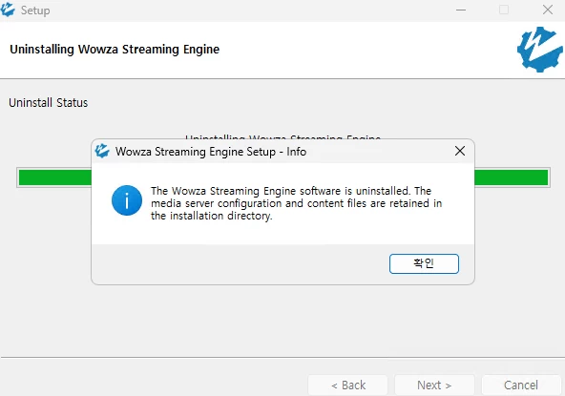Click the uninstalled message text in dialog

coord(296,203)
